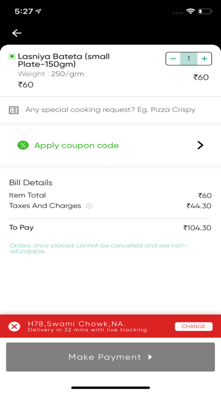Increase quantity with the plus button
The width and height of the screenshot is (221, 393).
pos(204,59)
